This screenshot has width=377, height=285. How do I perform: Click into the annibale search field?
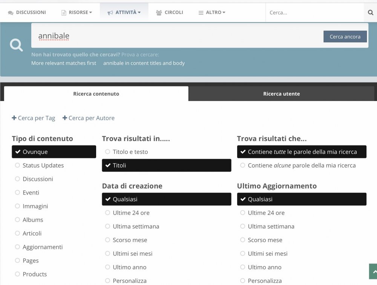pos(173,36)
